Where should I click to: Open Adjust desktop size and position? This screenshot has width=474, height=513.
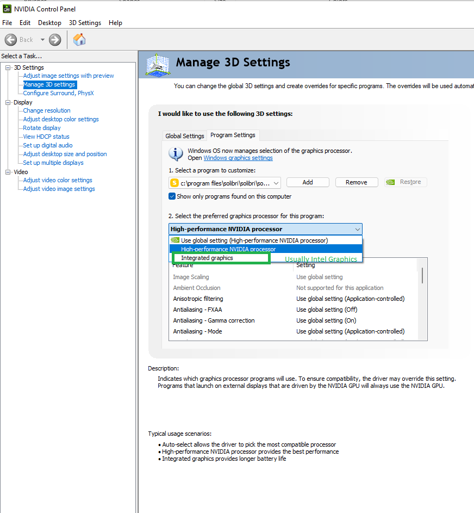[x=65, y=154]
